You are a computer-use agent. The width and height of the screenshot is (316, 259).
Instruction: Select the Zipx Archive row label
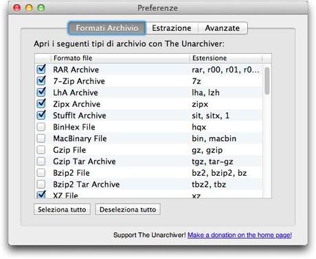click(x=77, y=104)
